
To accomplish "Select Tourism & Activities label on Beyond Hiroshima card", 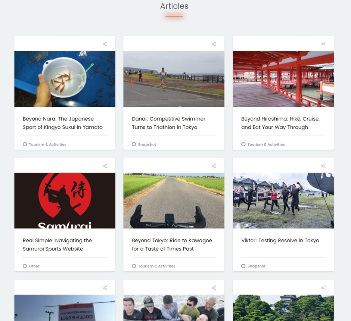I will [266, 144].
